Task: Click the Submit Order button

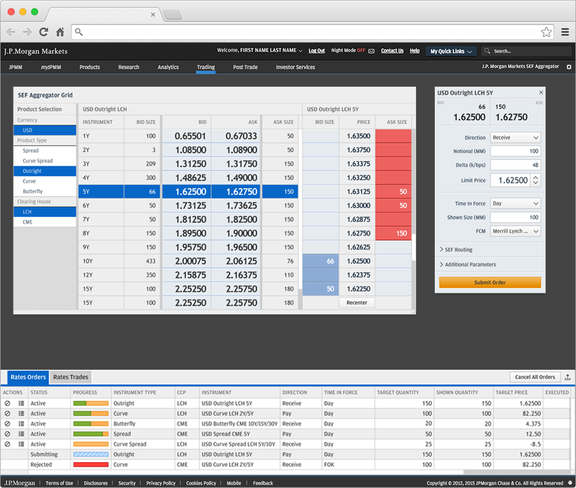Action: (x=490, y=282)
